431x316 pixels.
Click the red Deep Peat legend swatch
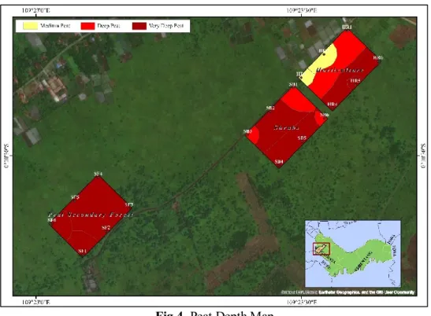[87, 26]
